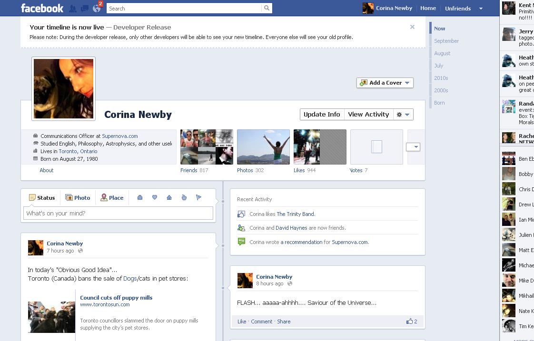Open friend requests icon in top bar

(73, 9)
